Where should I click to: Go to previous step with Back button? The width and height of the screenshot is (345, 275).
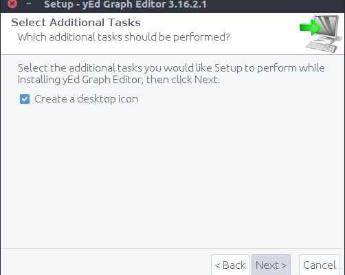tap(230, 265)
